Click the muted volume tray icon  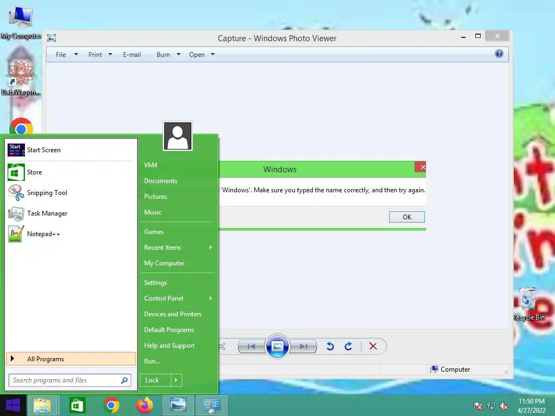pyautogui.click(x=504, y=406)
